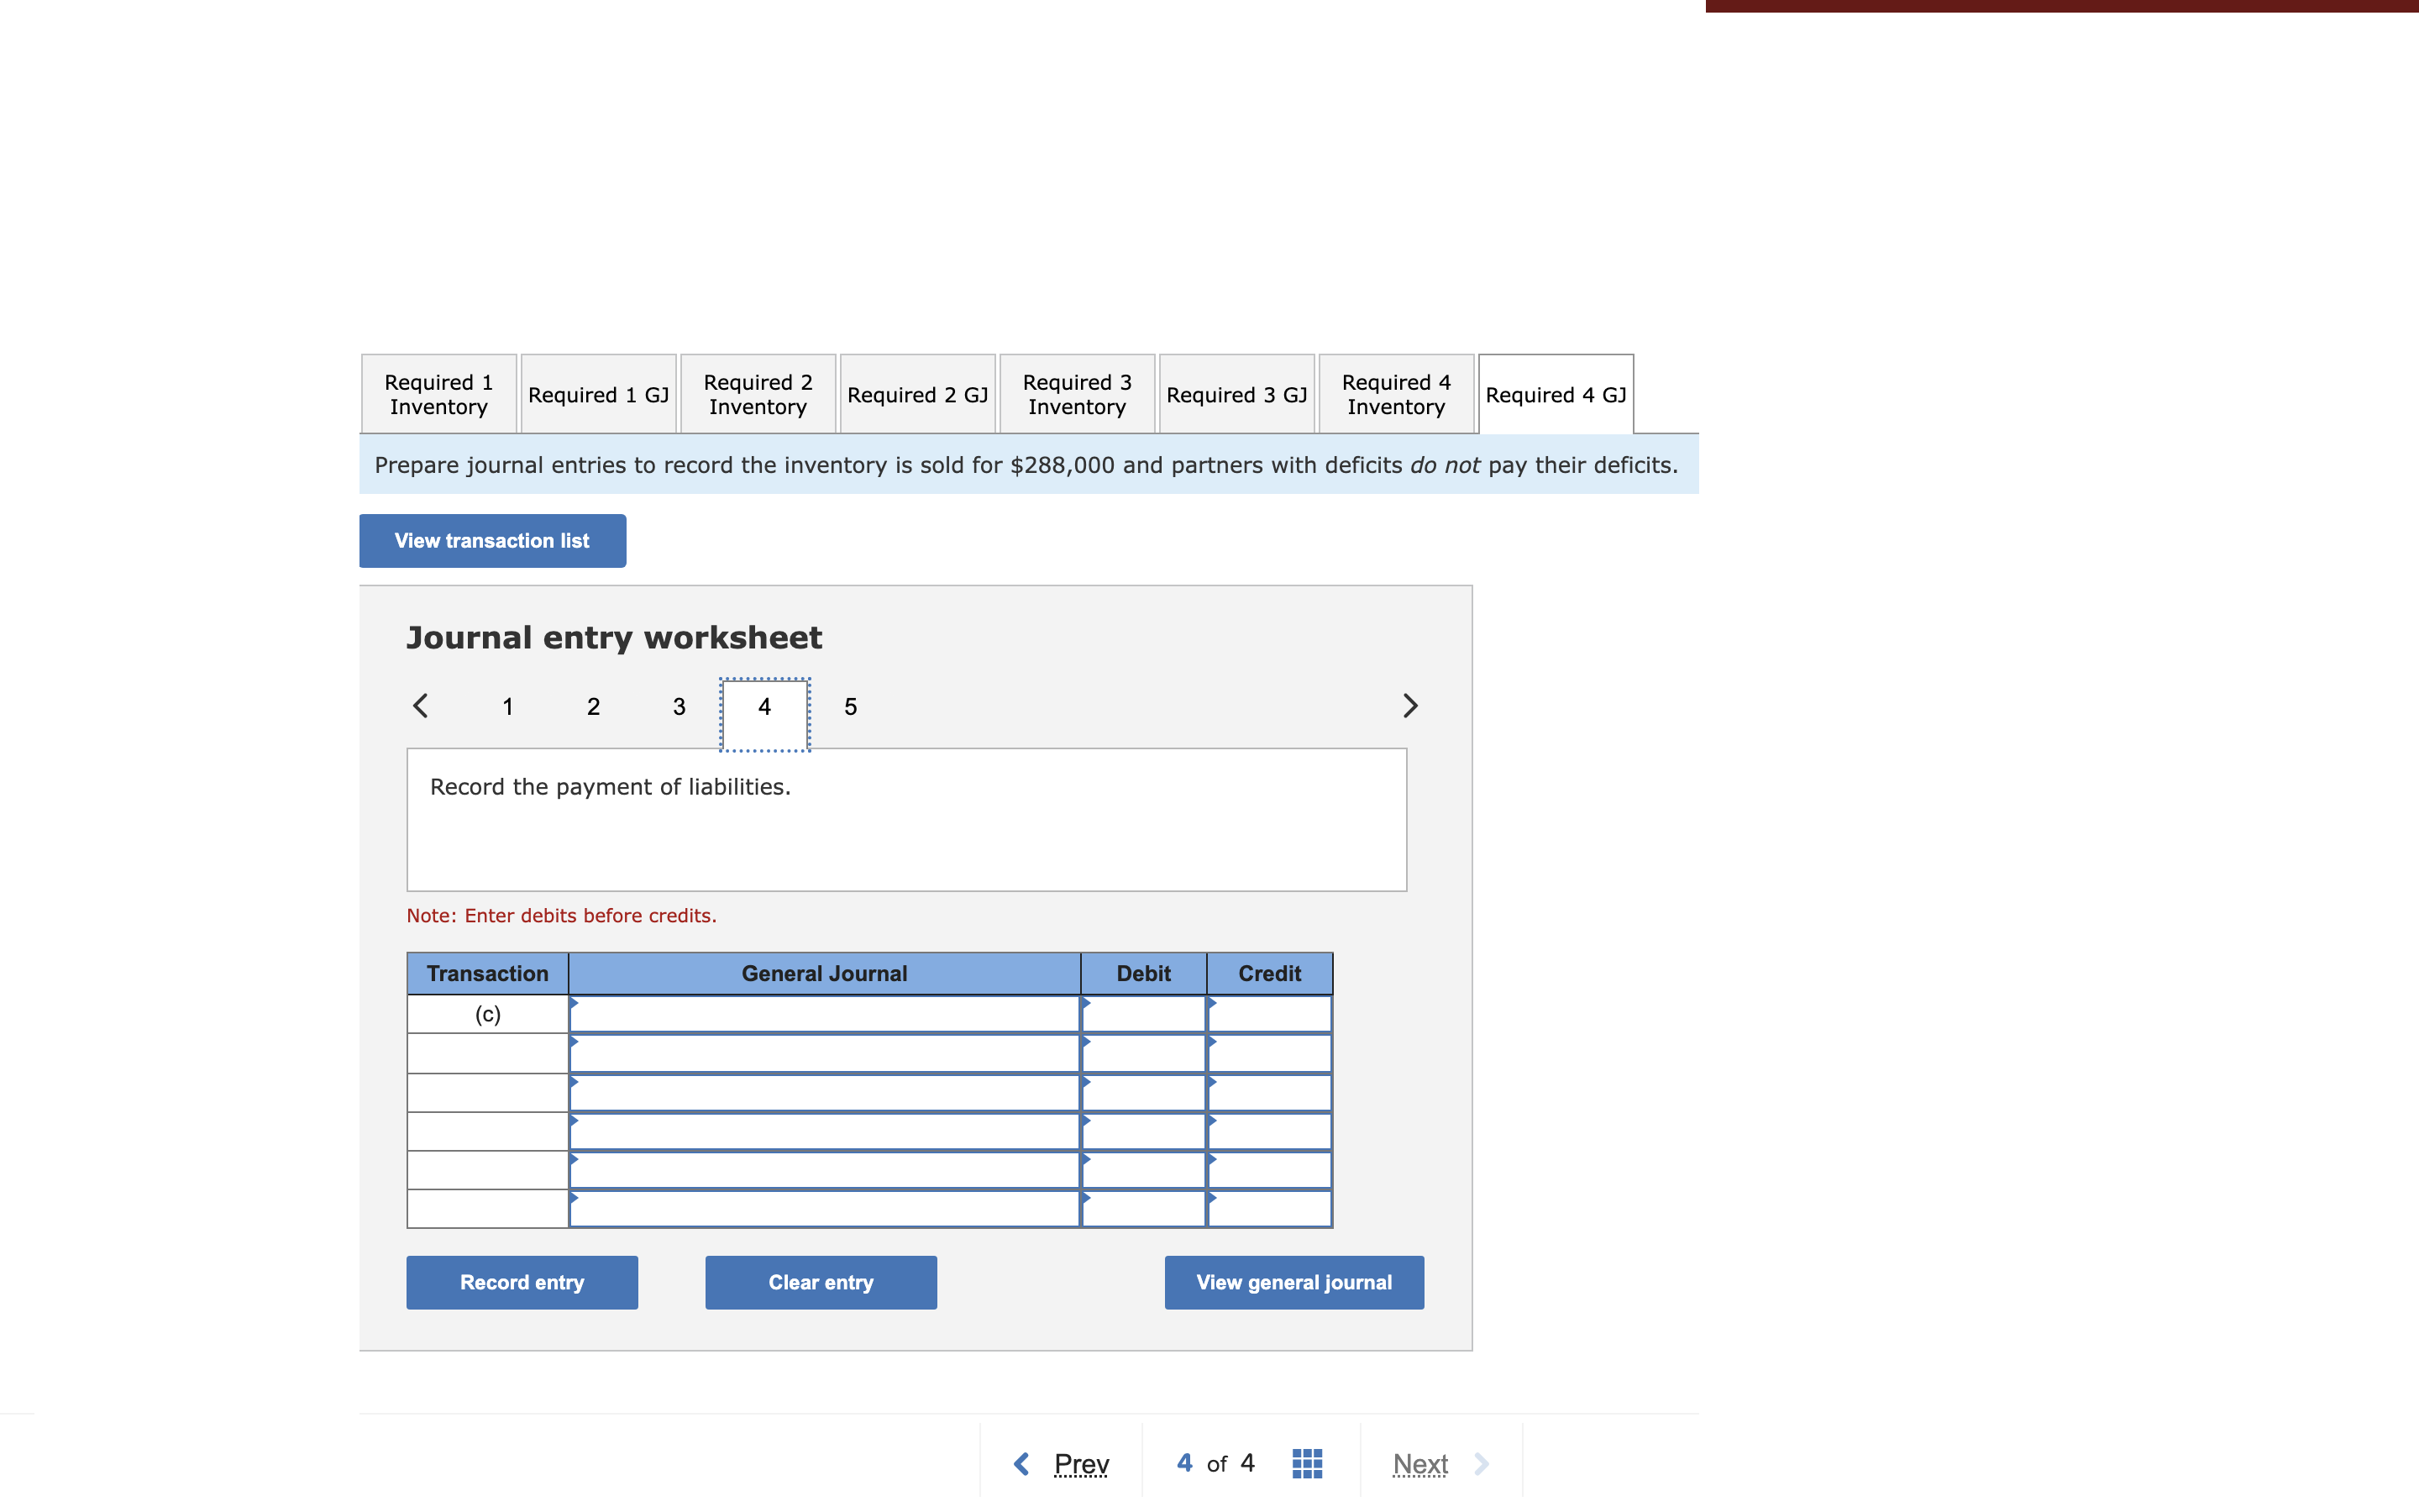Click the Next chevron icon

1482,1464
